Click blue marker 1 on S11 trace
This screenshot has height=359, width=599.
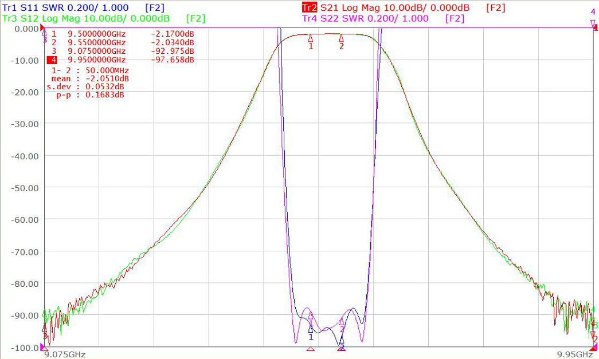pyautogui.click(x=311, y=329)
